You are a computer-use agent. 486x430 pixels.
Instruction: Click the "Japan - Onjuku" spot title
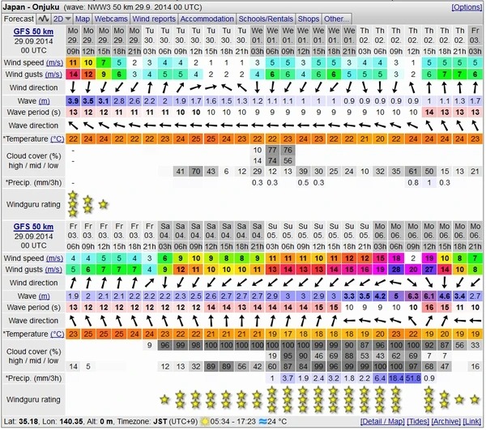click(x=31, y=6)
